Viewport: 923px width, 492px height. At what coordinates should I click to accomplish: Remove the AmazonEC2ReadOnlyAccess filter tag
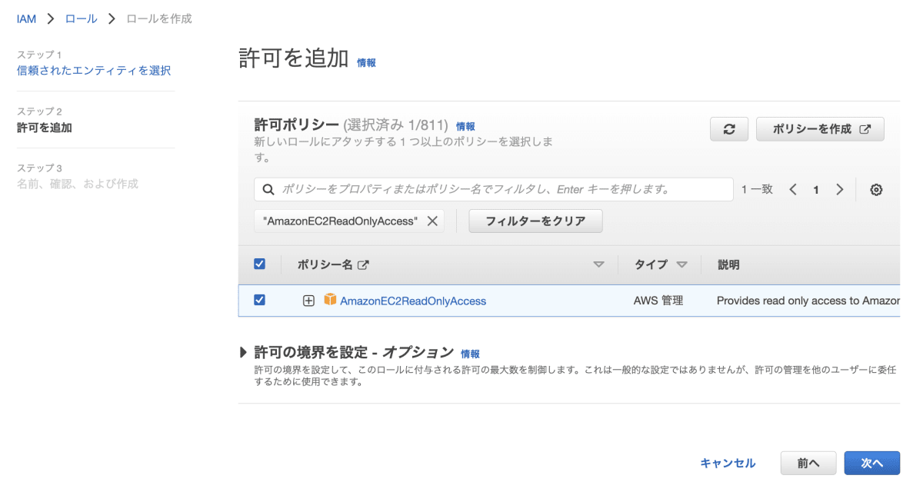432,221
